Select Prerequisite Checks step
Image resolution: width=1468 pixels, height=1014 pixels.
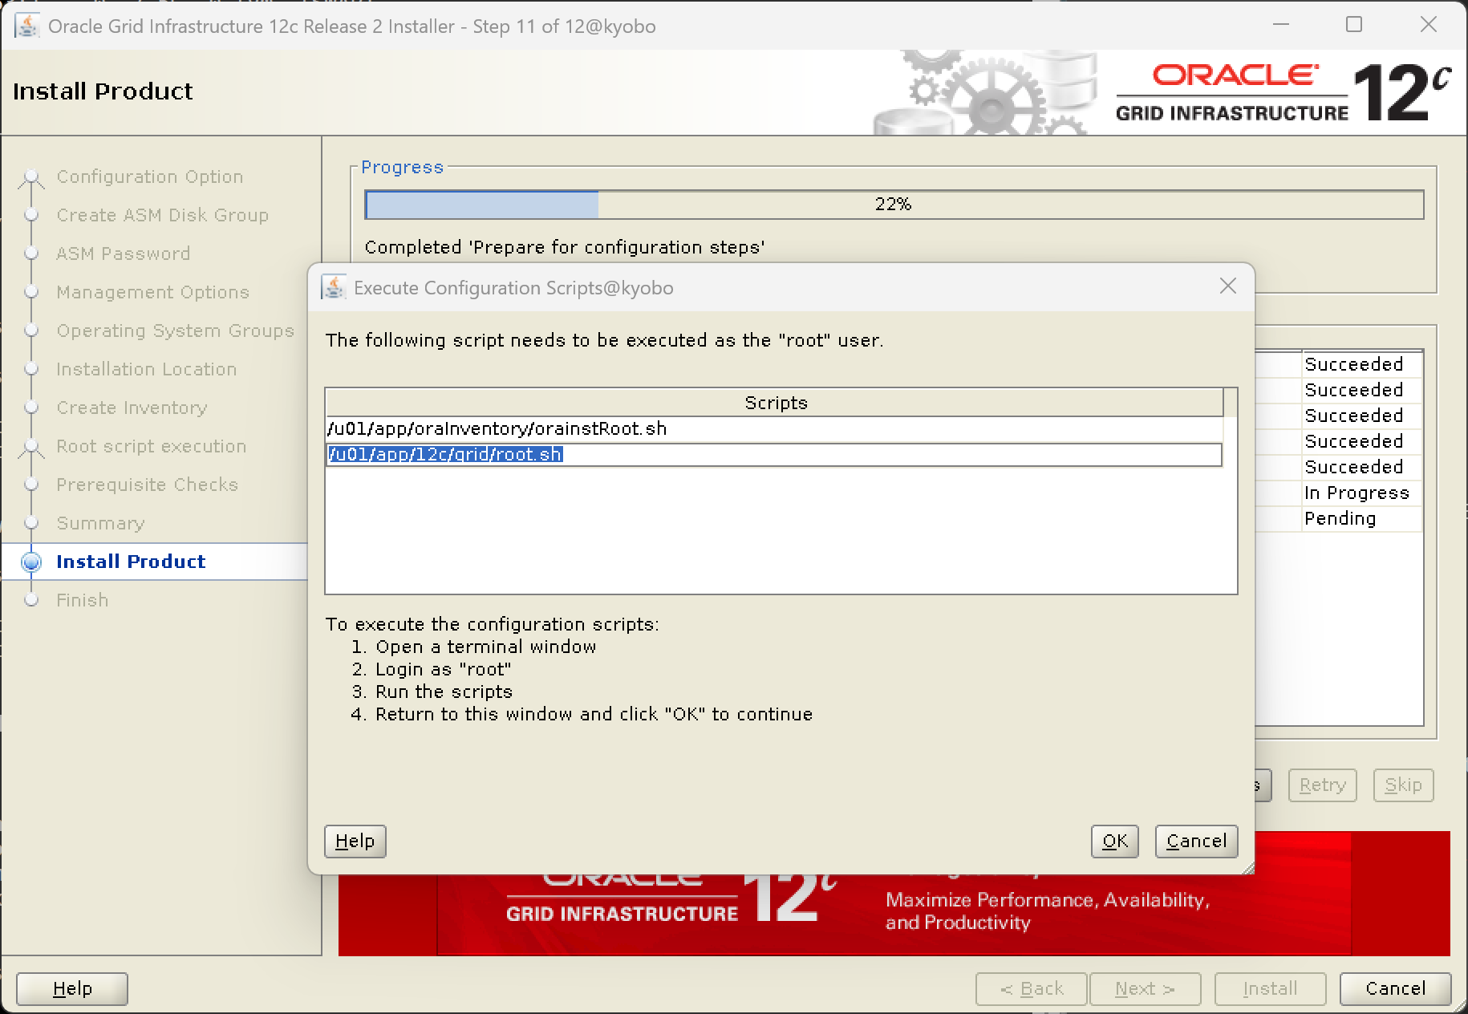(147, 485)
